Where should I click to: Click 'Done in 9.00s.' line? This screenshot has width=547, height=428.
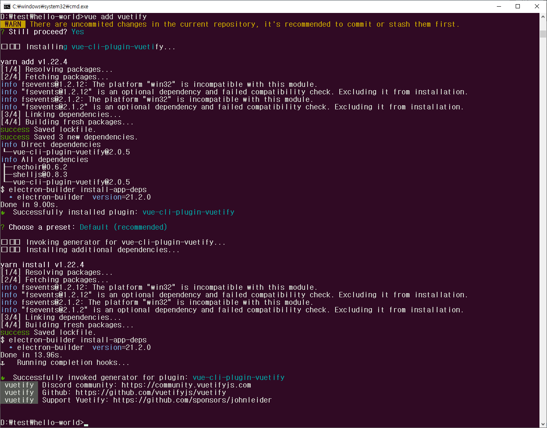click(x=29, y=205)
